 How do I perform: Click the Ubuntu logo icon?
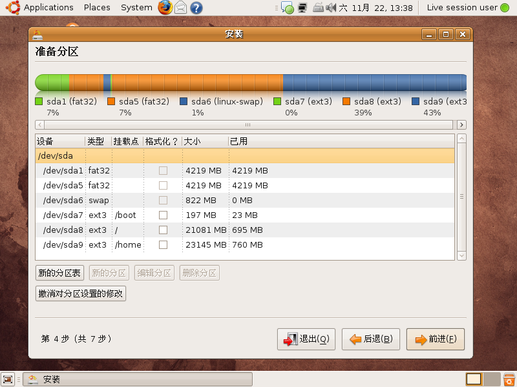tap(13, 8)
